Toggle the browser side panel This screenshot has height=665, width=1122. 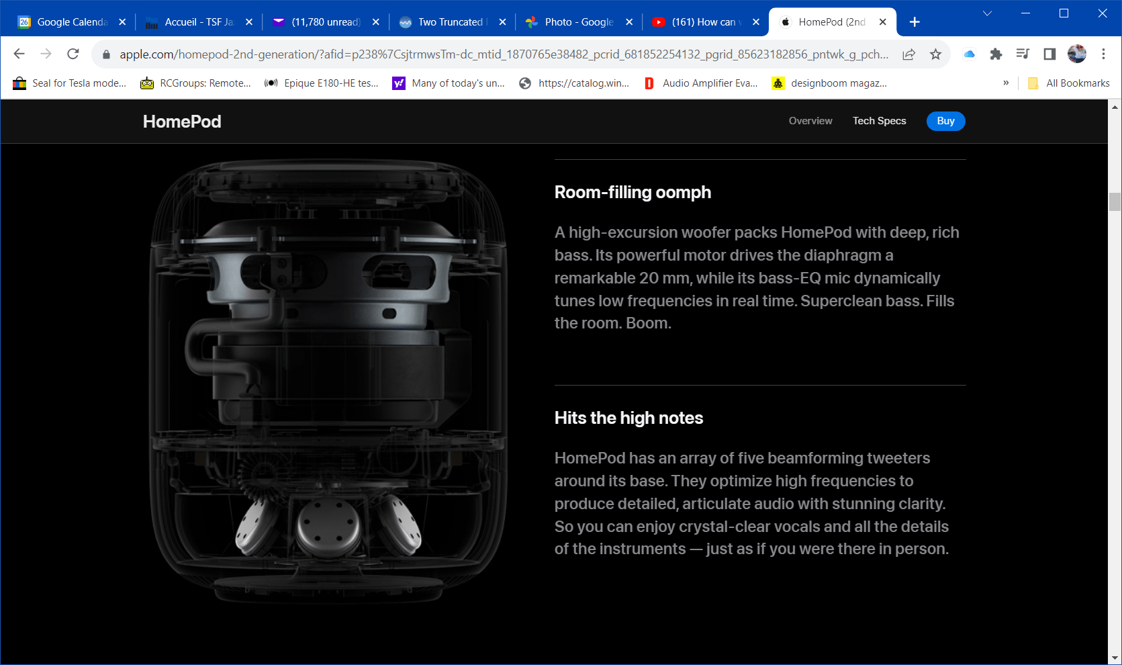[1049, 54]
